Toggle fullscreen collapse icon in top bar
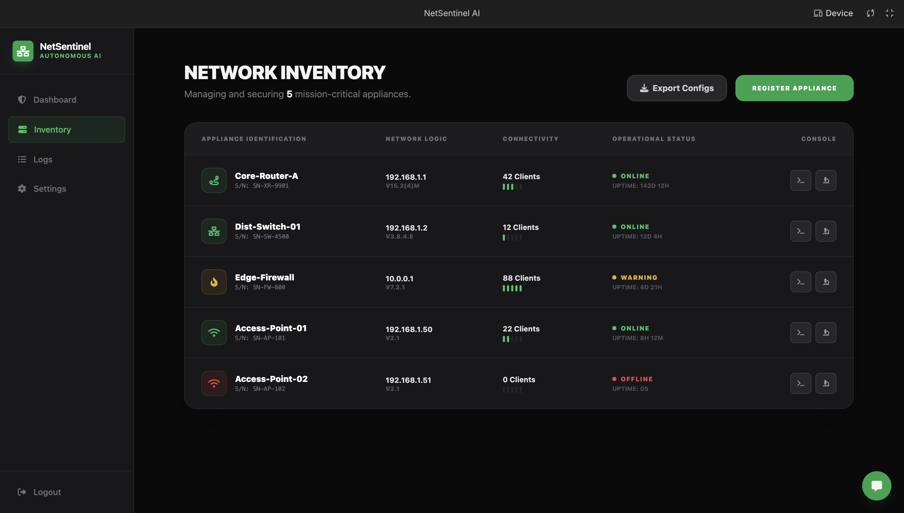Image resolution: width=904 pixels, height=513 pixels. (x=889, y=13)
